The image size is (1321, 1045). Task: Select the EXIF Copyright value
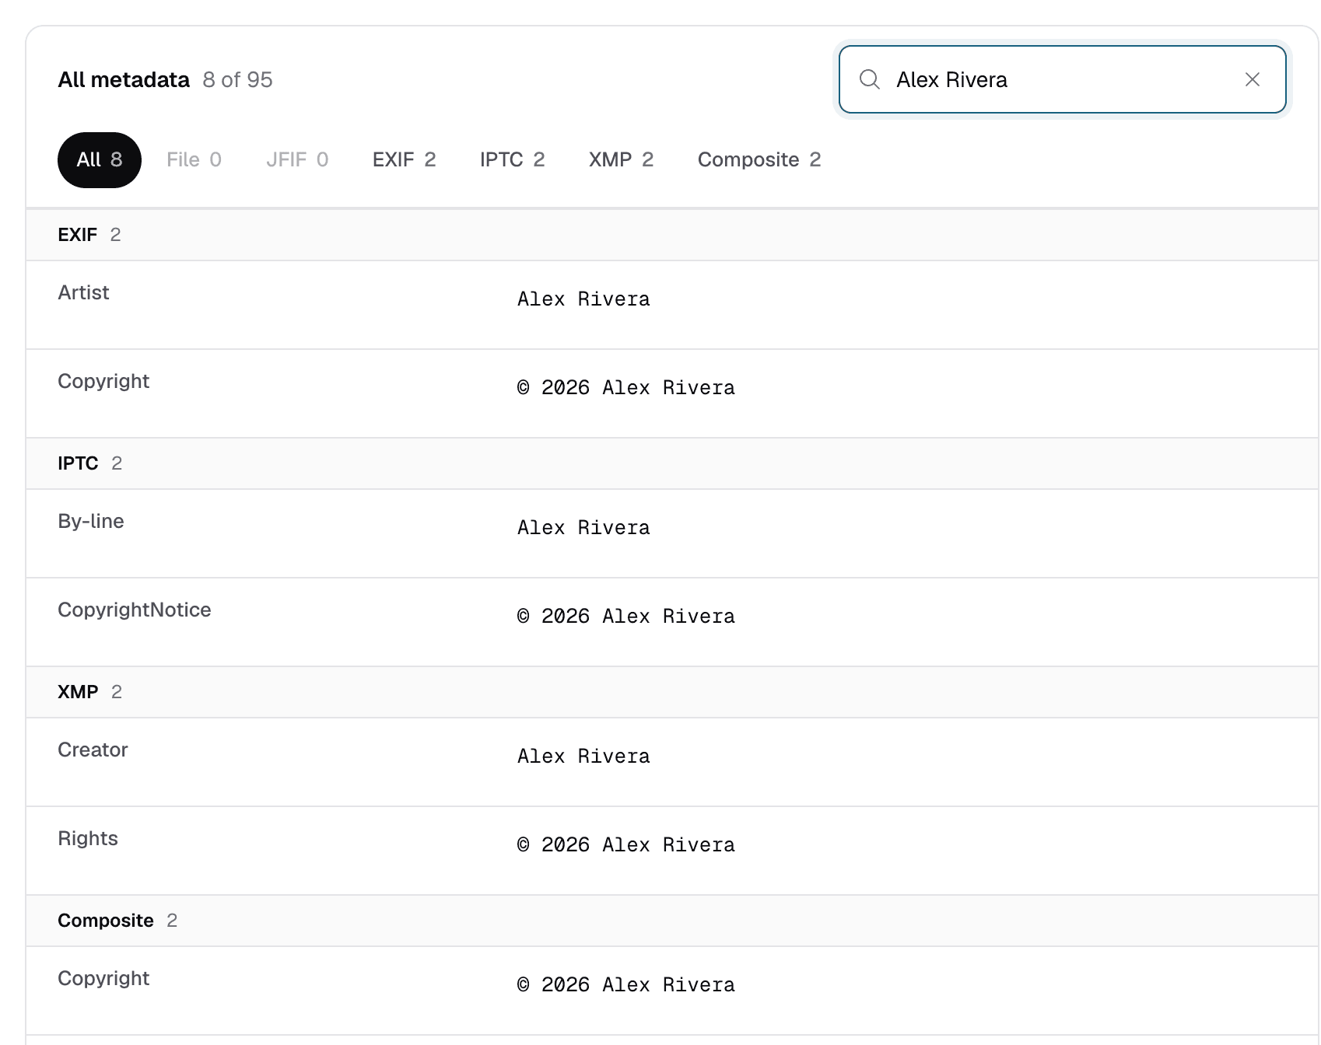point(626,388)
